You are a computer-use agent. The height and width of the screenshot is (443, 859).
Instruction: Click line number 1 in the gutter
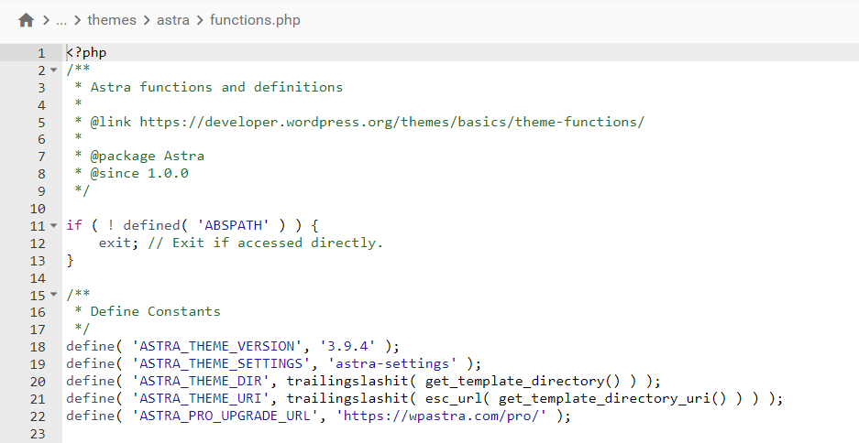click(41, 53)
